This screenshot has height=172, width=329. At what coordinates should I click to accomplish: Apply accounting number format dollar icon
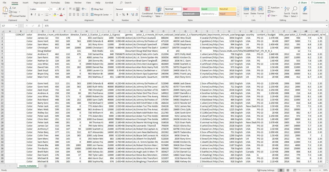pyautogui.click(x=117, y=15)
